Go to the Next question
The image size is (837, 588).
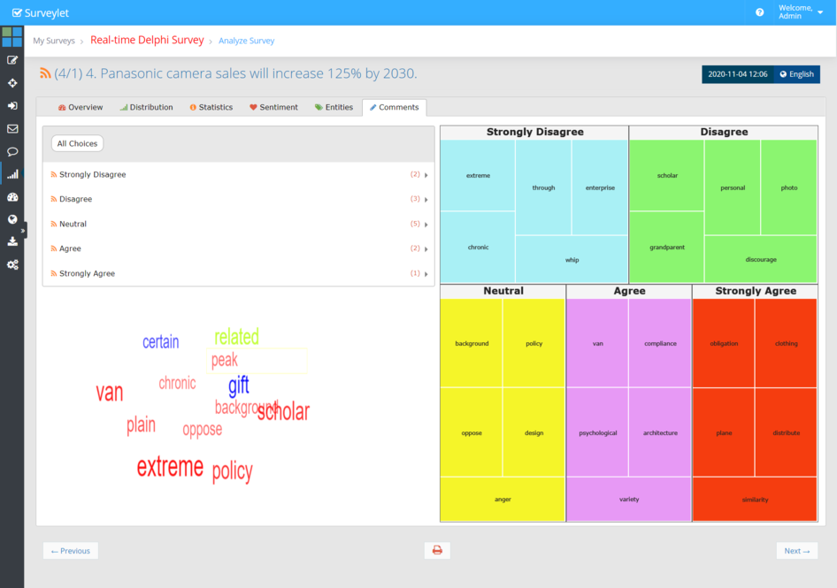pos(796,551)
